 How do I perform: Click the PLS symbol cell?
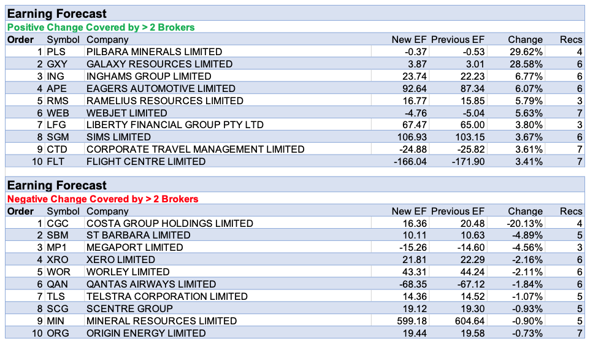click(x=56, y=52)
